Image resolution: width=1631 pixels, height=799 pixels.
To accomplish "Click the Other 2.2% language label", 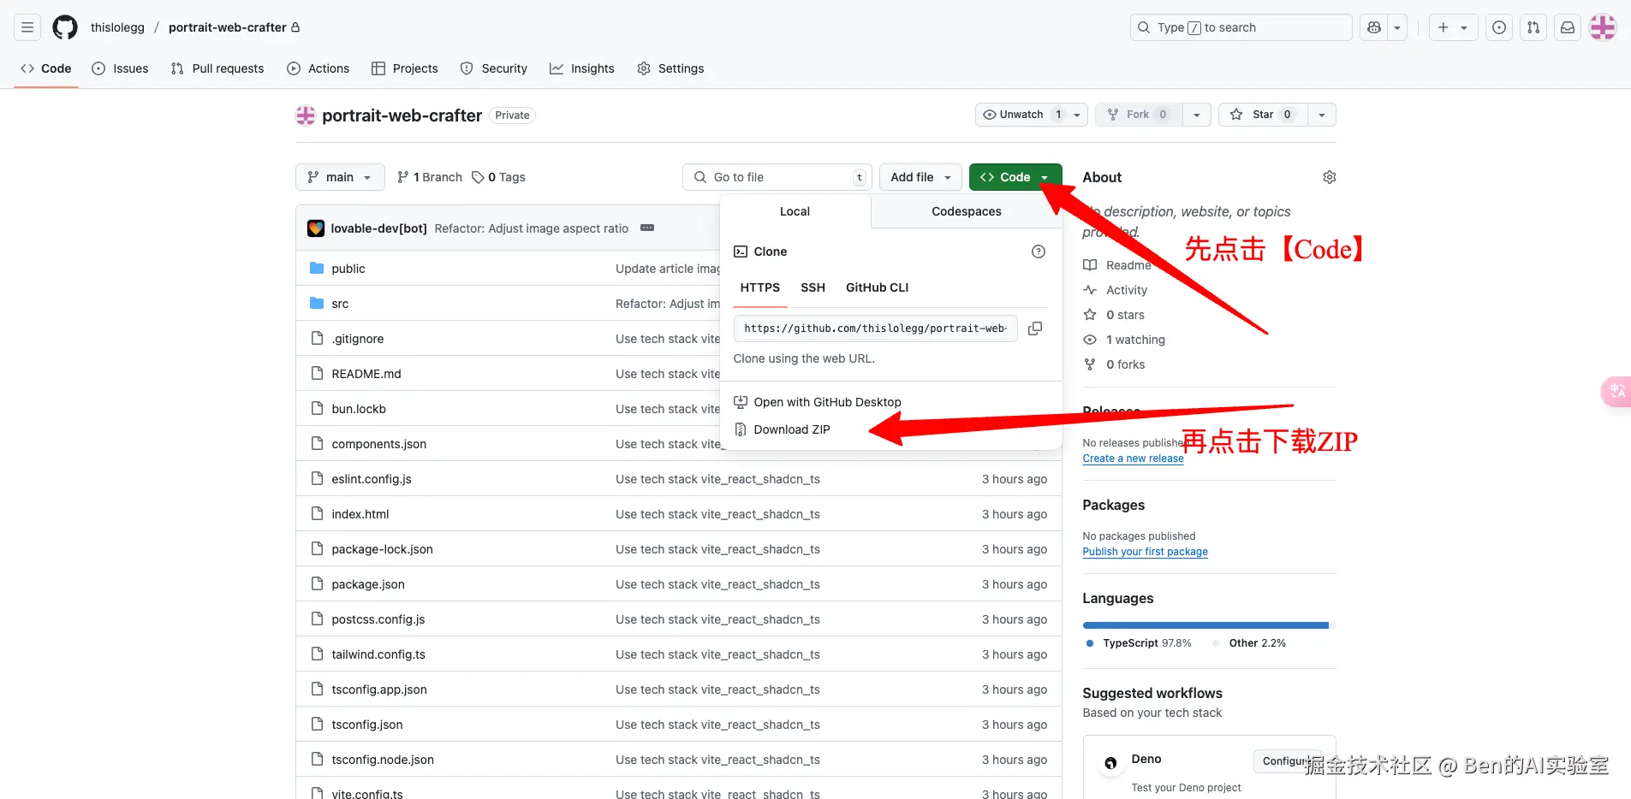I will tap(1251, 643).
